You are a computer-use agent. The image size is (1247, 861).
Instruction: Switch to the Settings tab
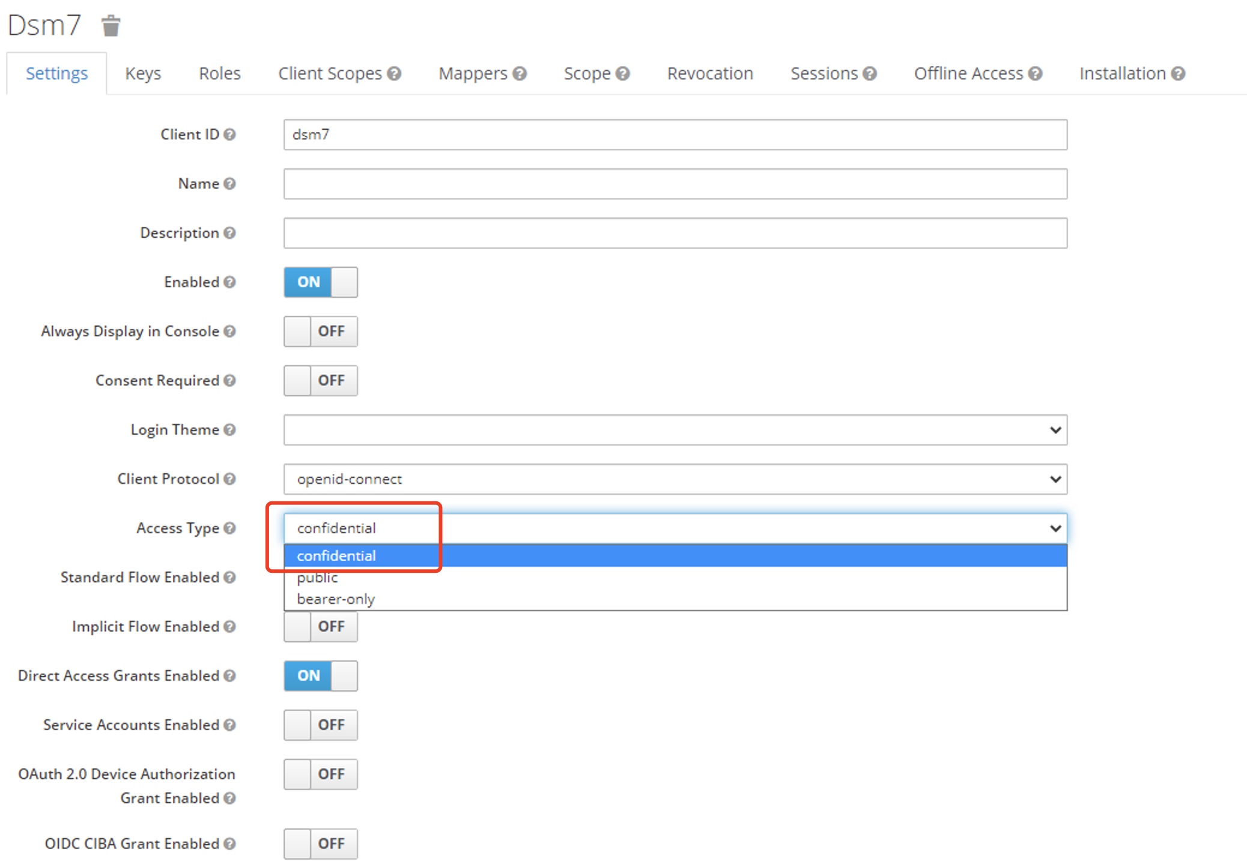tap(56, 74)
